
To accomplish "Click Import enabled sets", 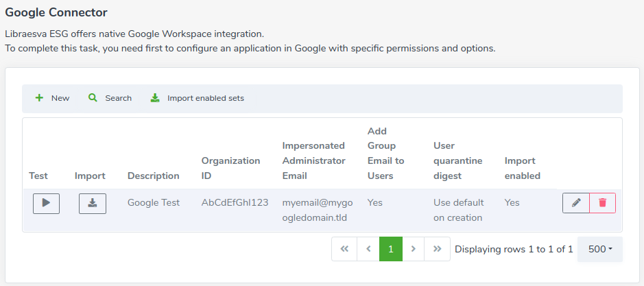I will [x=197, y=98].
